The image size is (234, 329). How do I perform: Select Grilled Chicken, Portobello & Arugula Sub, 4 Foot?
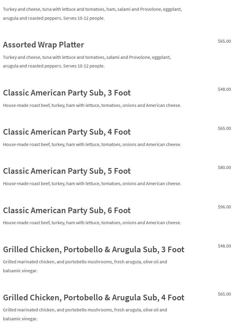tap(94, 297)
